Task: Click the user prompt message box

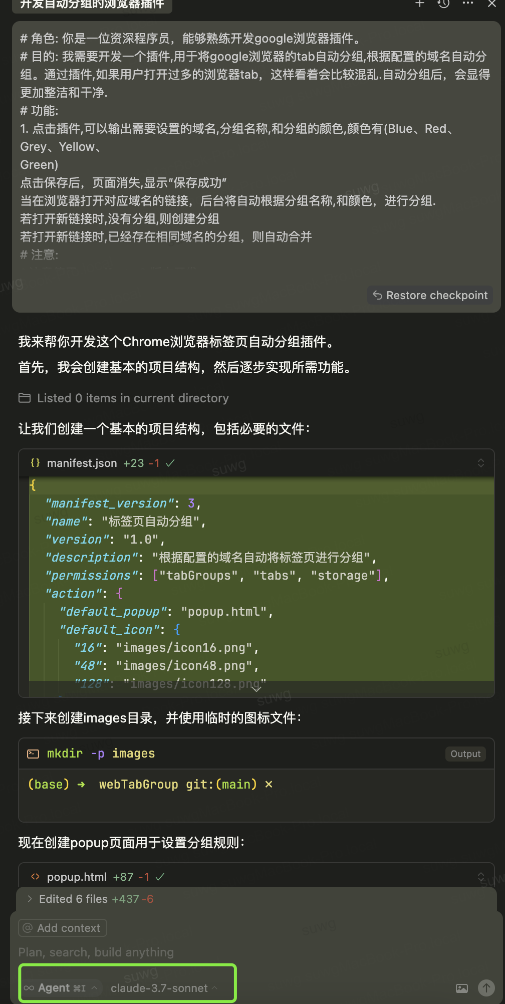Action: (256, 167)
